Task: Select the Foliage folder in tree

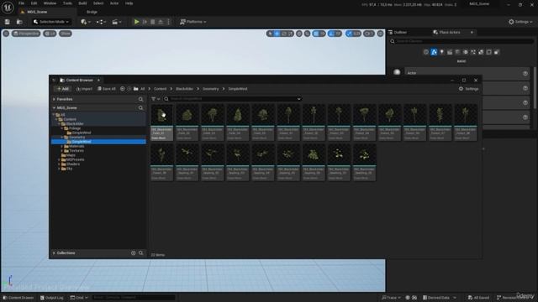Action: (75, 128)
